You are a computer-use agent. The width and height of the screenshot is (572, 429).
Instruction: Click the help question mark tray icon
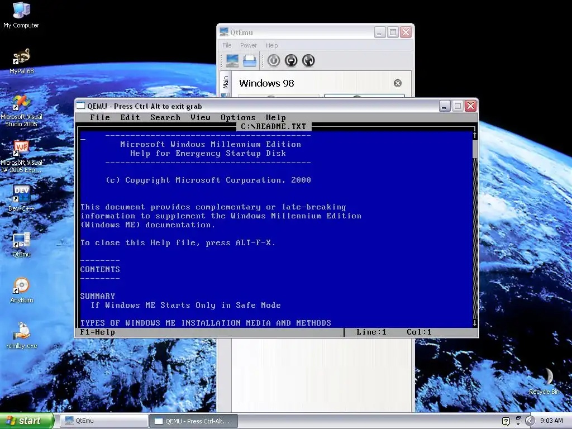[506, 421]
